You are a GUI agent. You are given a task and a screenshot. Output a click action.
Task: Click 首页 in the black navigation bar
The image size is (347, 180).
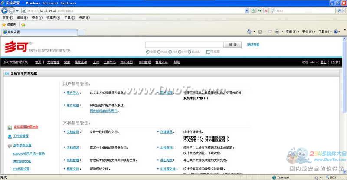pyautogui.click(x=38, y=62)
